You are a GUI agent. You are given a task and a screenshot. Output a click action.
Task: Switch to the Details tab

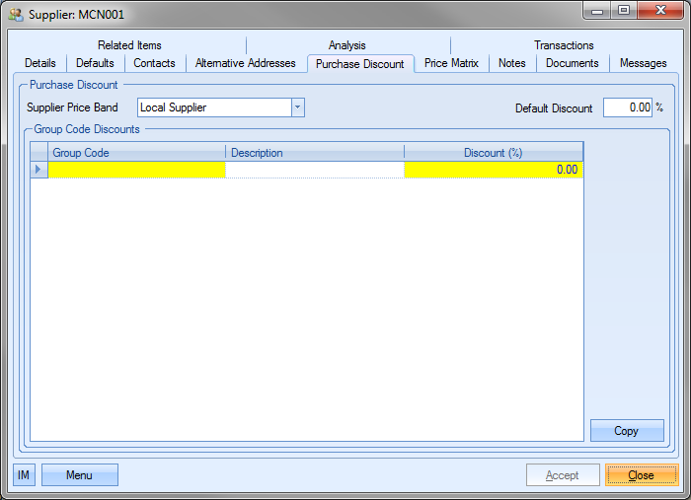40,63
